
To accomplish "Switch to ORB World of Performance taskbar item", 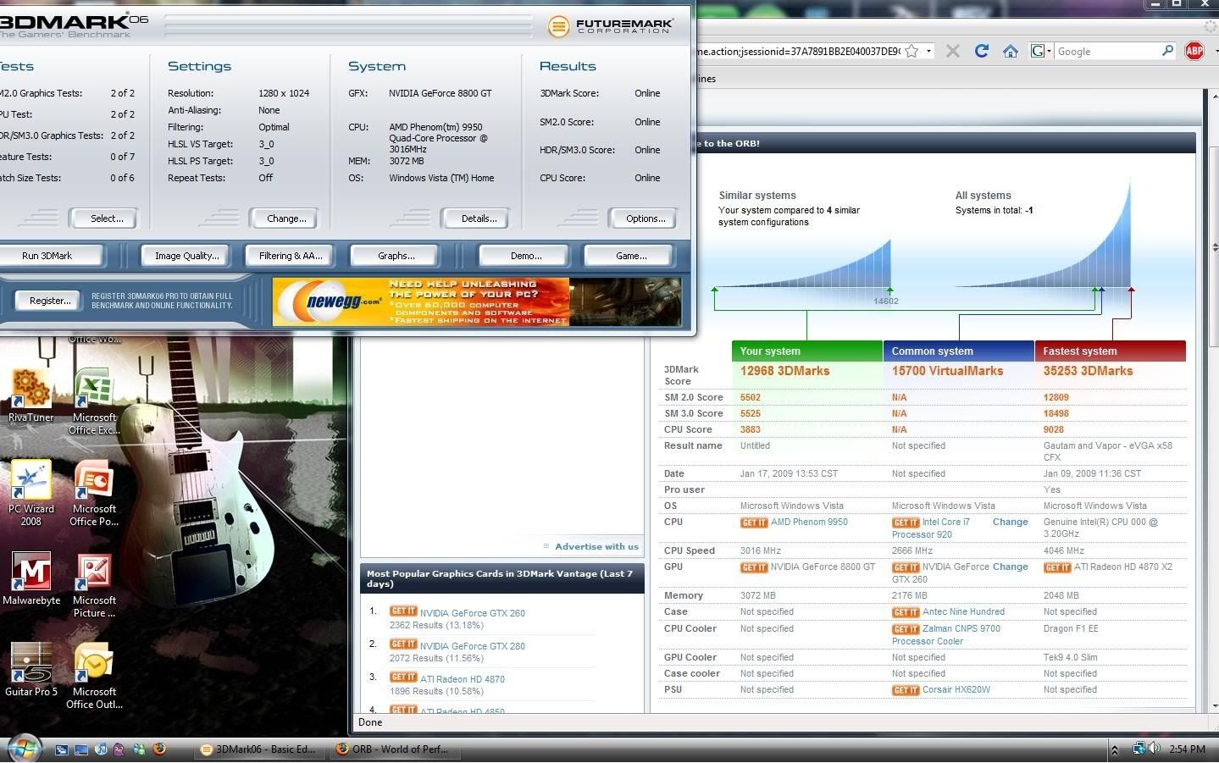I will (x=394, y=749).
